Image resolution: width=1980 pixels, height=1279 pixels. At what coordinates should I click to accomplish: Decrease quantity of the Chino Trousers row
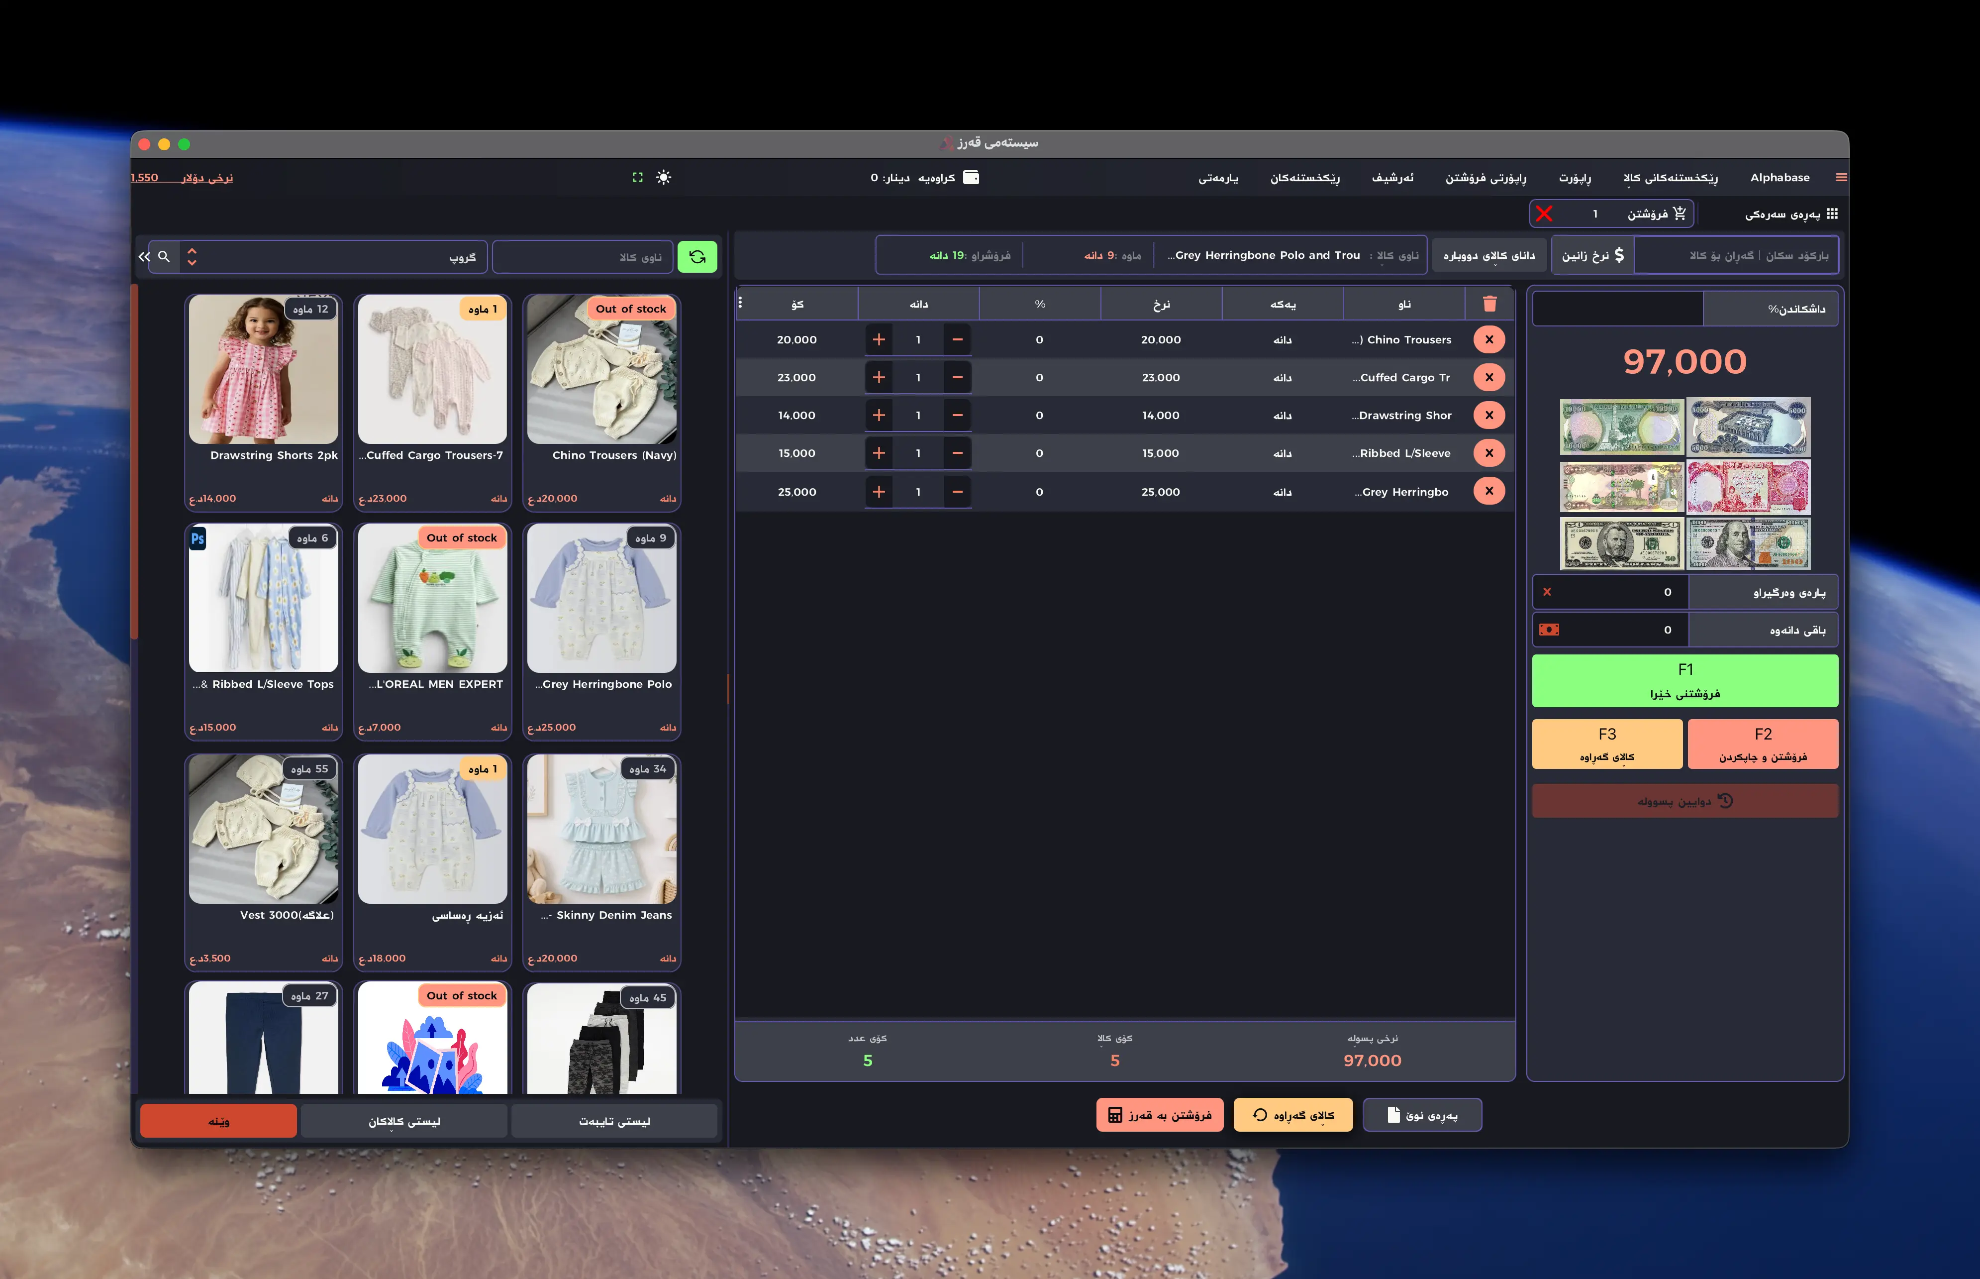click(x=957, y=340)
